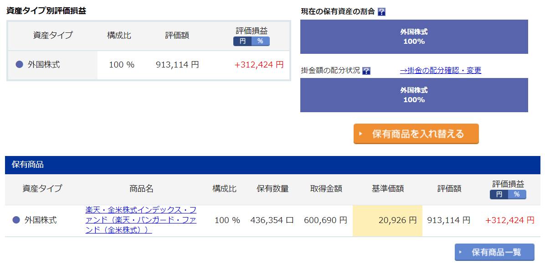Screen dimensions: 545x265
Task: Click 100 % in 保有商品 row
Action: [227, 220]
